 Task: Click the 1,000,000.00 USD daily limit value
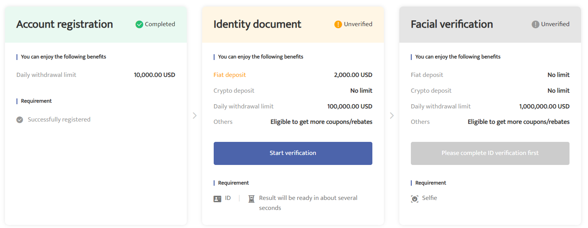(544, 107)
